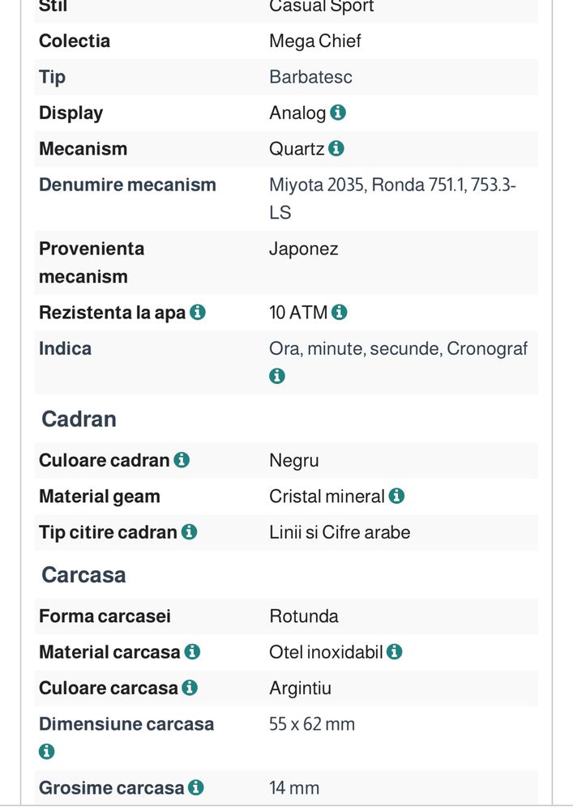Open the Miyota 2035, Ronda mechanism link
The height and width of the screenshot is (810, 573).
click(392, 198)
